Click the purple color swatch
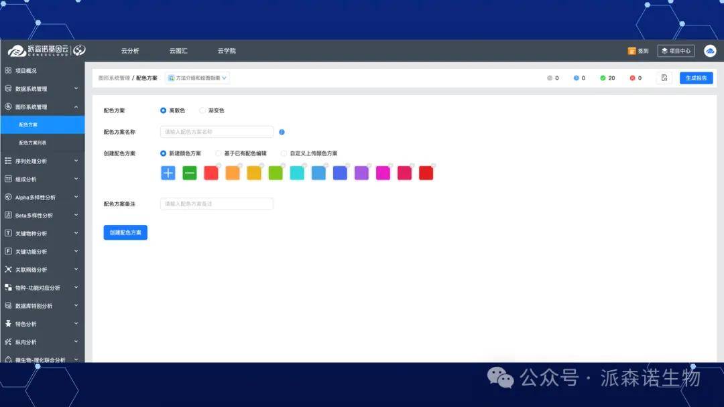The width and height of the screenshot is (724, 407). (x=361, y=173)
